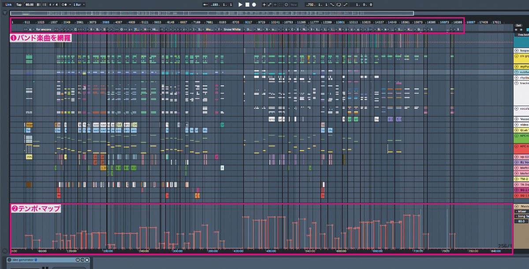Image resolution: width=529 pixels, height=269 pixels.
Task: Unfold the TM-2 track
Action: click(x=517, y=179)
